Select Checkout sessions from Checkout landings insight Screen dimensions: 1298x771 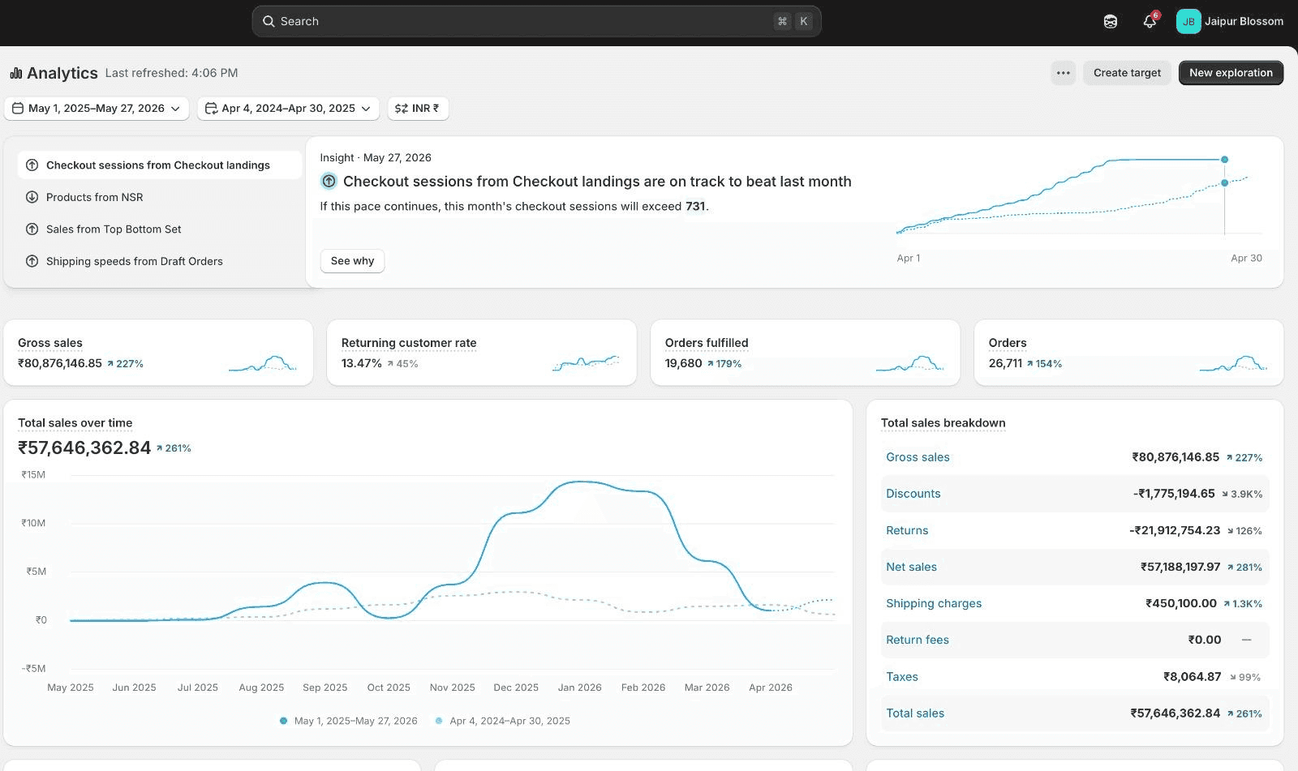pyautogui.click(x=160, y=165)
